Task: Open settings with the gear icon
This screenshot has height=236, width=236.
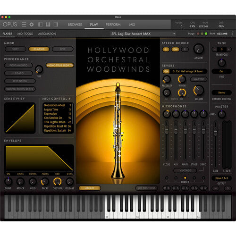Action: pyautogui.click(x=32, y=25)
